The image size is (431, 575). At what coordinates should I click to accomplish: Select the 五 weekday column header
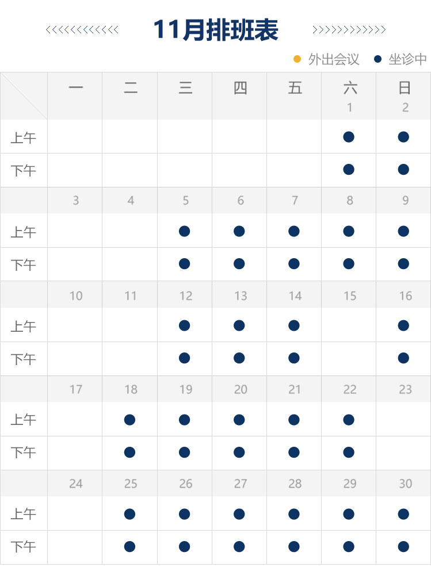click(x=295, y=88)
